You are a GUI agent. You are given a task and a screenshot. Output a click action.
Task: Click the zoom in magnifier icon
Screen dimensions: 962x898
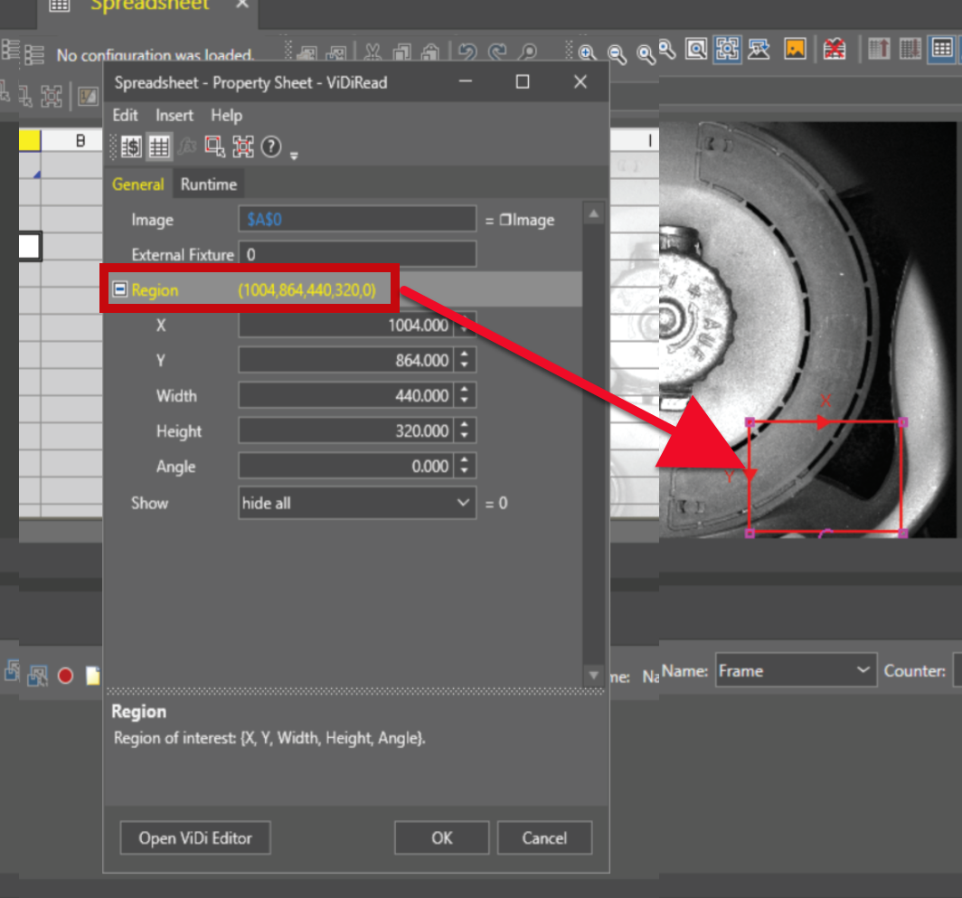point(587,53)
